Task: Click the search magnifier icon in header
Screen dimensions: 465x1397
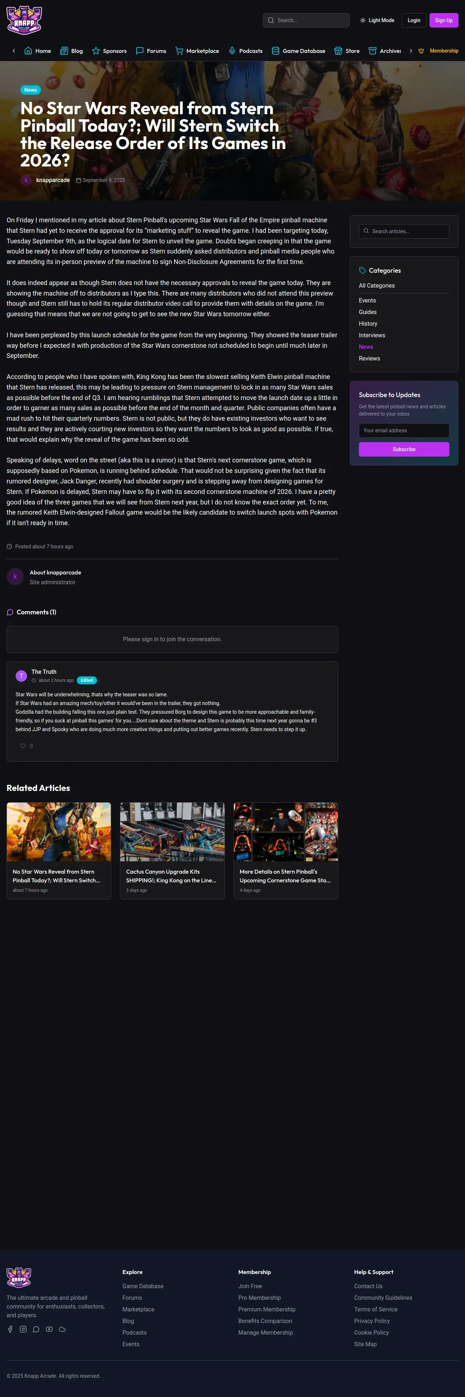Action: tap(271, 21)
